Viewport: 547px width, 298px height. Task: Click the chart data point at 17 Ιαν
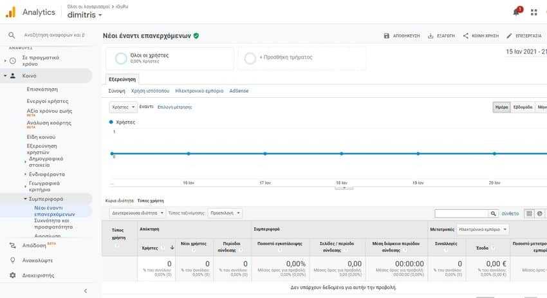pyautogui.click(x=265, y=154)
